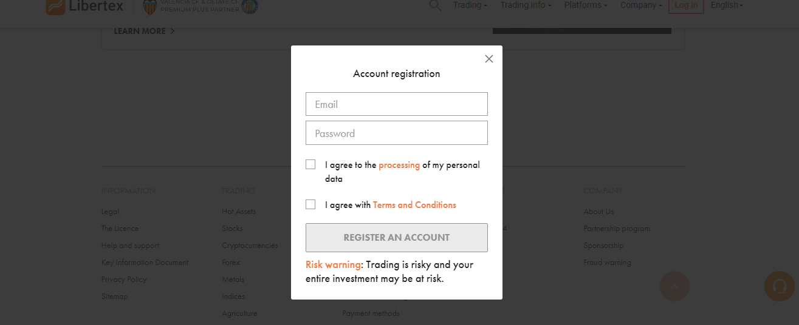Open the support chat headset icon
The image size is (799, 325).
(x=780, y=286)
